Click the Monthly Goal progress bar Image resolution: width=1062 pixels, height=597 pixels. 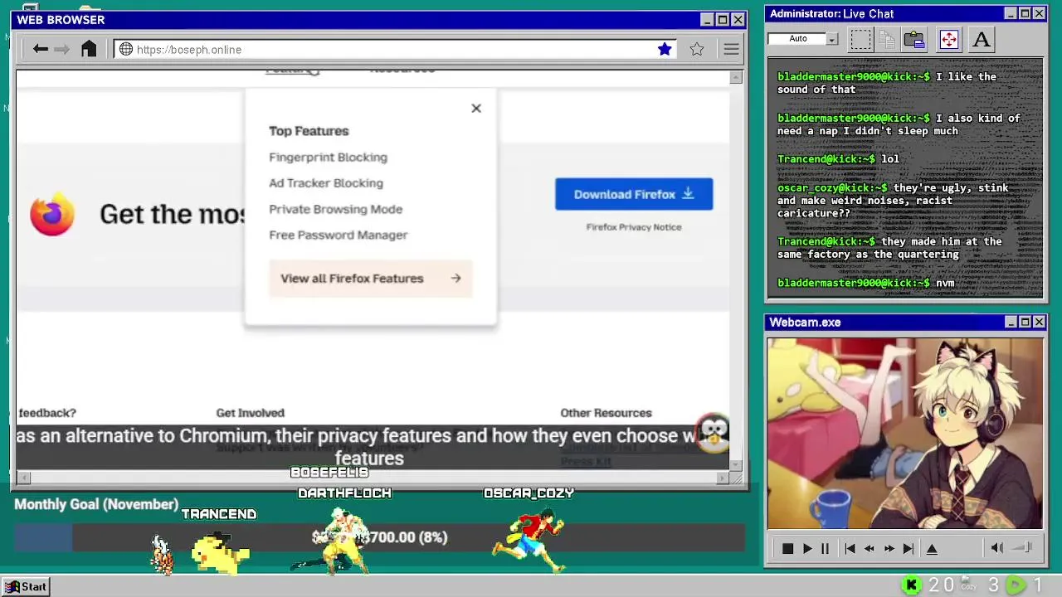click(x=379, y=538)
